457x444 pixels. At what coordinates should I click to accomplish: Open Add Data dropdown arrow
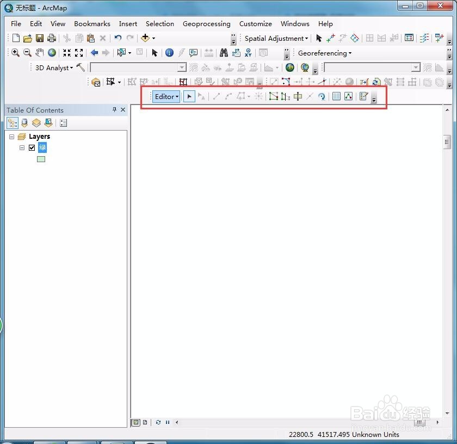point(153,38)
